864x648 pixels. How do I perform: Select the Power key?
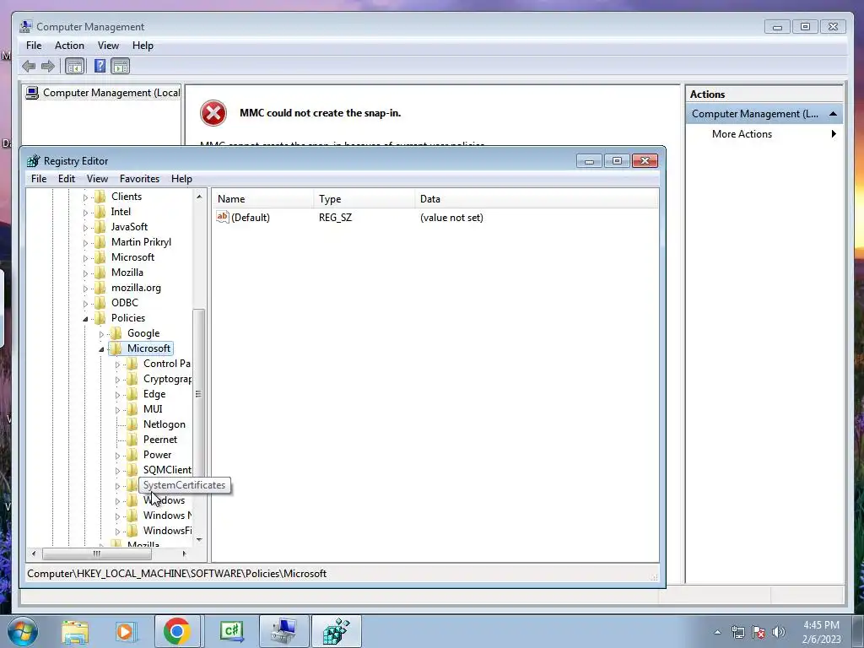[157, 455]
